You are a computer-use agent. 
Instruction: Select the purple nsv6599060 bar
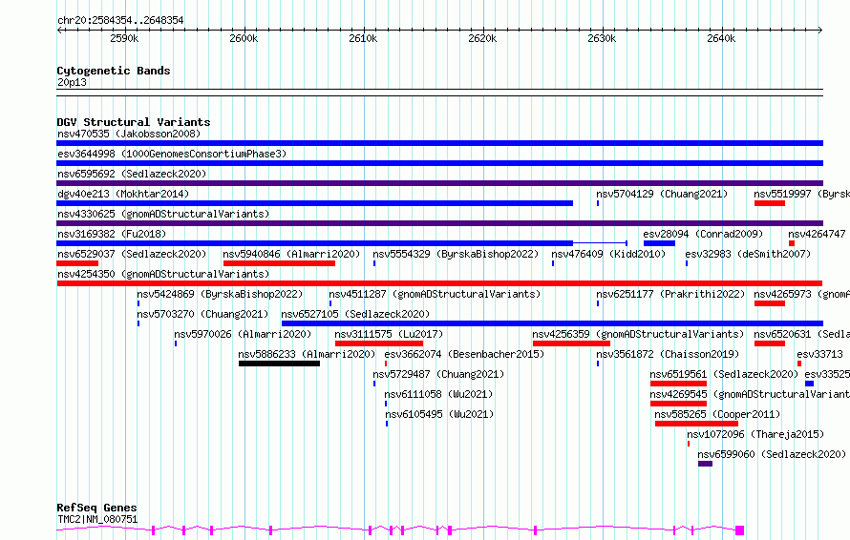coord(705,464)
